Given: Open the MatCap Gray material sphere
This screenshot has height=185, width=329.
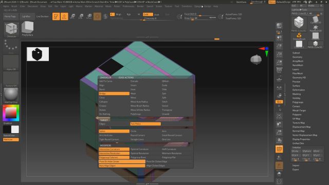Looking at the screenshot, I should (11, 96).
